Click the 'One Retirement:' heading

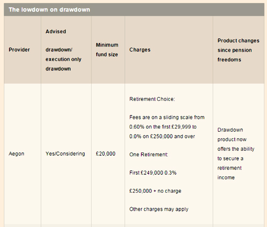point(149,155)
